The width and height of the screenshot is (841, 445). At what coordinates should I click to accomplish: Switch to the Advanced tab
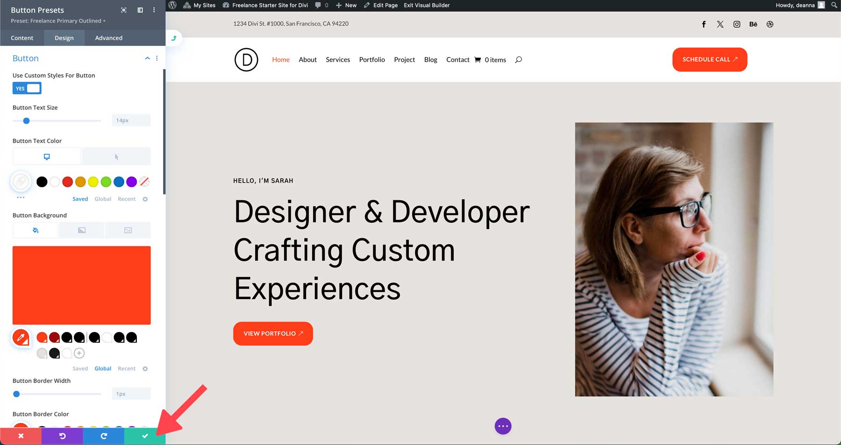click(108, 38)
